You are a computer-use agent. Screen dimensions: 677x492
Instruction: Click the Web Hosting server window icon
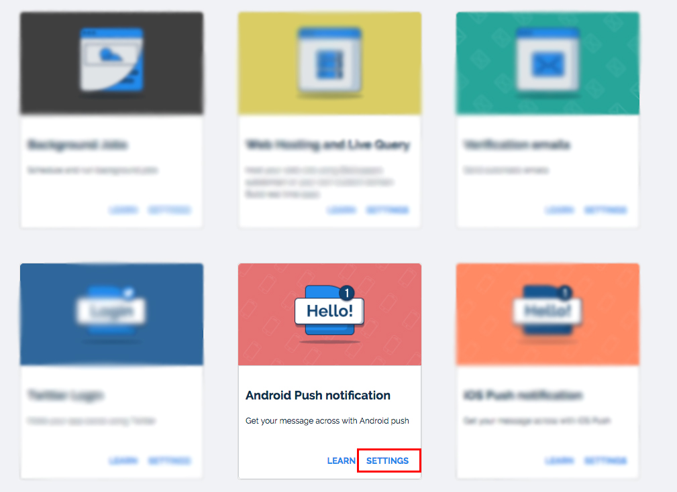329,61
